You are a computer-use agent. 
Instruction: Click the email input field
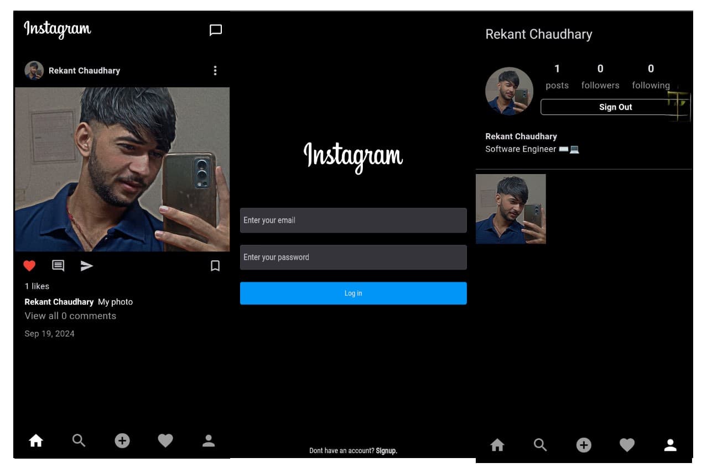click(x=353, y=220)
